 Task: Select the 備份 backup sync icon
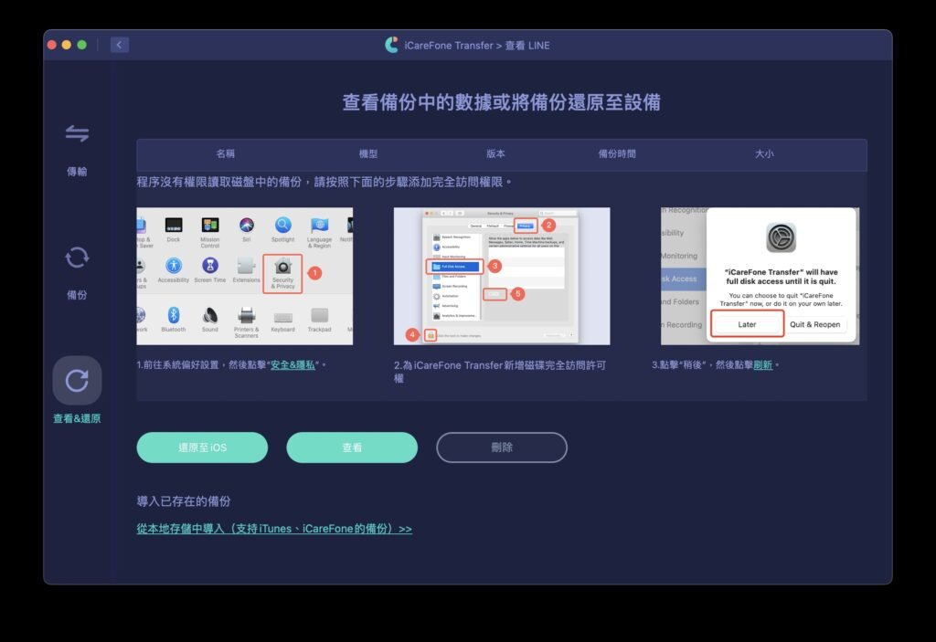click(77, 258)
